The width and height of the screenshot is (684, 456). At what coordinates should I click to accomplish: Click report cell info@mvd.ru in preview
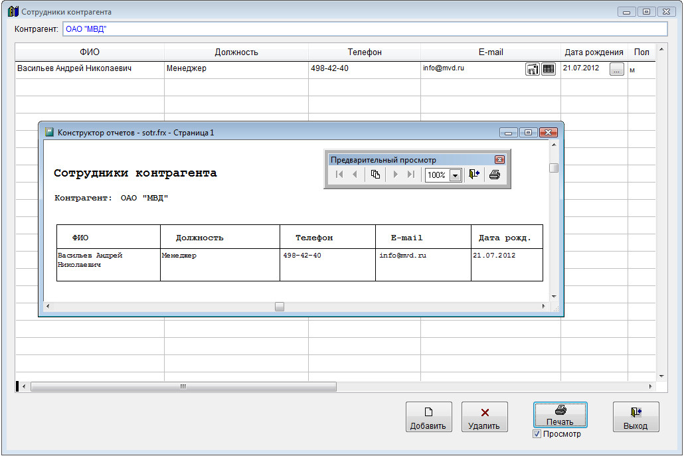click(402, 256)
